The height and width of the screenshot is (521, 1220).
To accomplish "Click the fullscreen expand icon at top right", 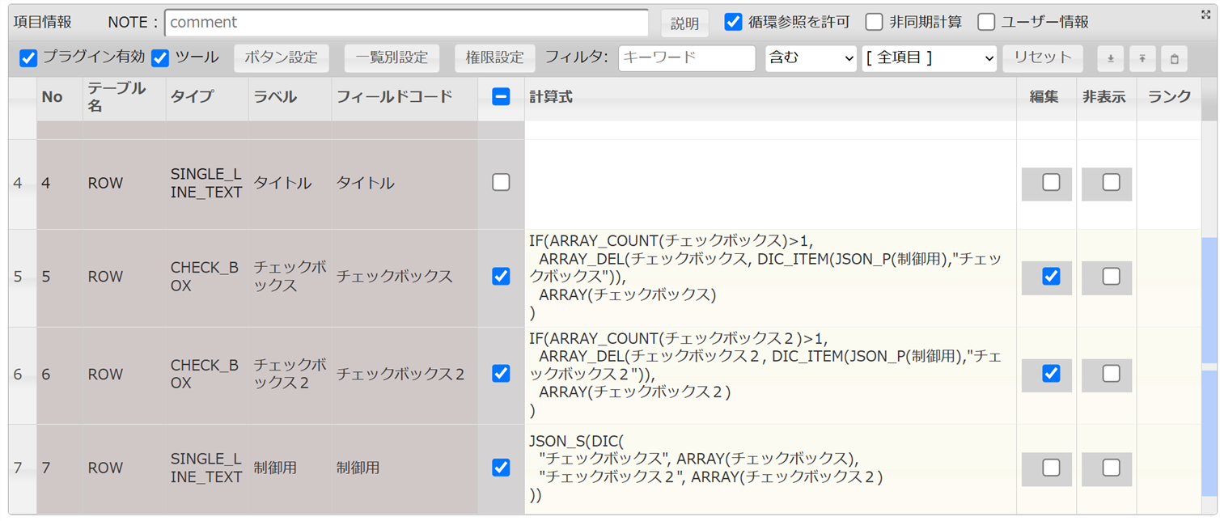I will point(1206,14).
